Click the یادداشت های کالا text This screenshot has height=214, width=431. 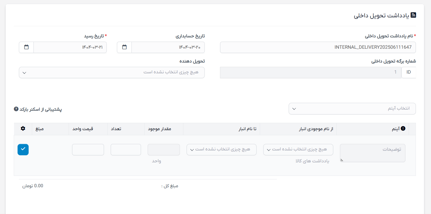[312, 161]
